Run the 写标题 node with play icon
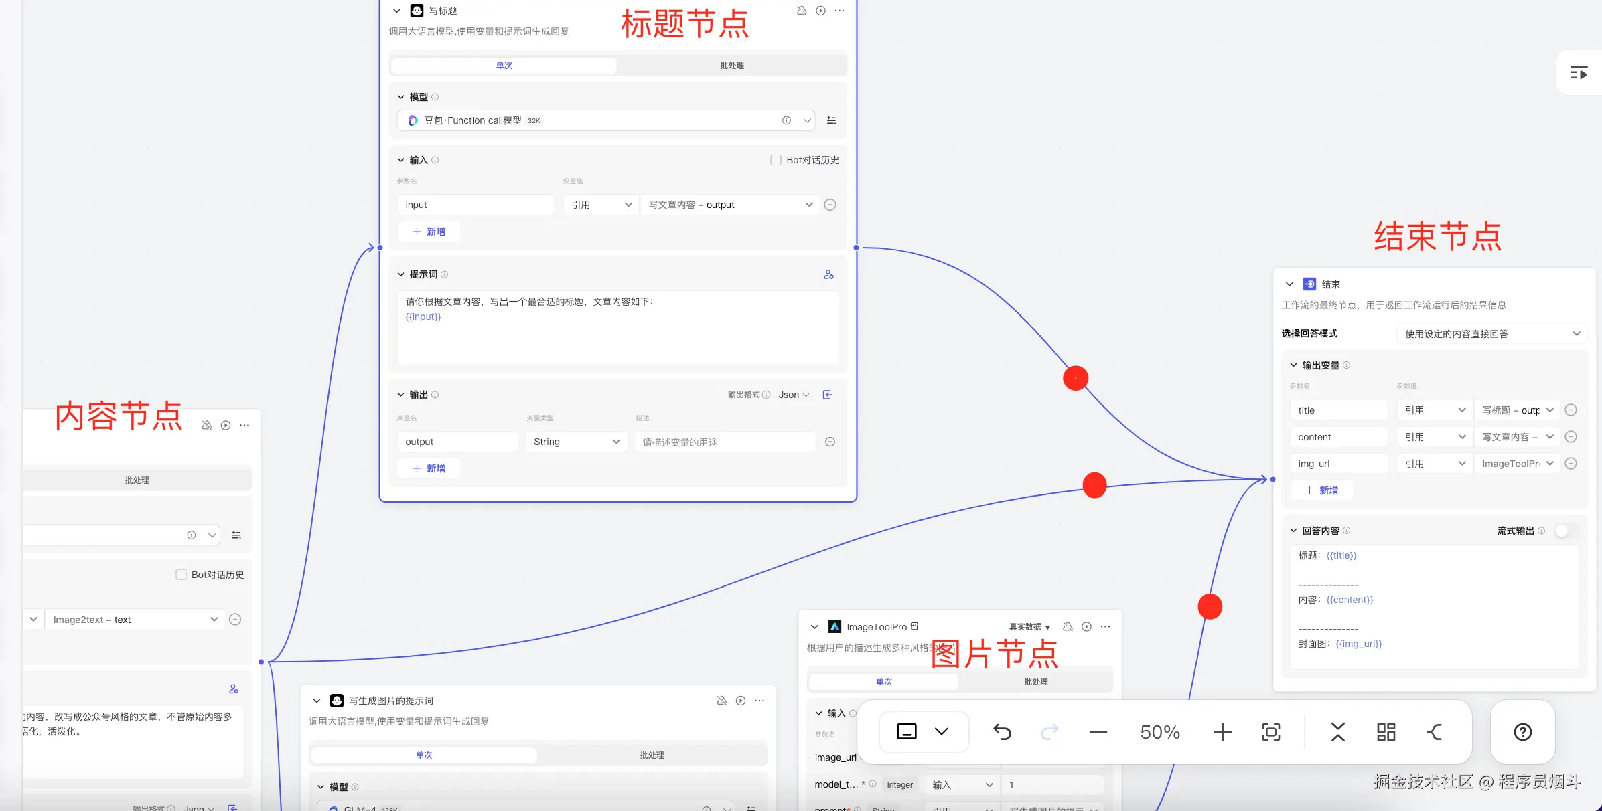The height and width of the screenshot is (811, 1602). (820, 11)
